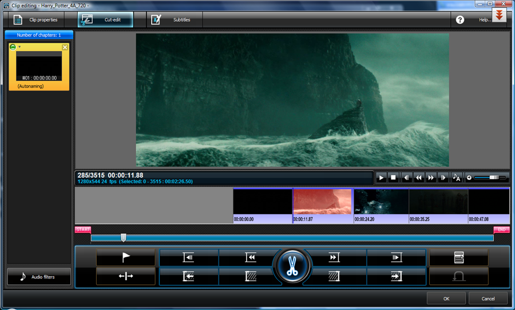Fast forward the video preview
The height and width of the screenshot is (310, 515).
click(430, 178)
